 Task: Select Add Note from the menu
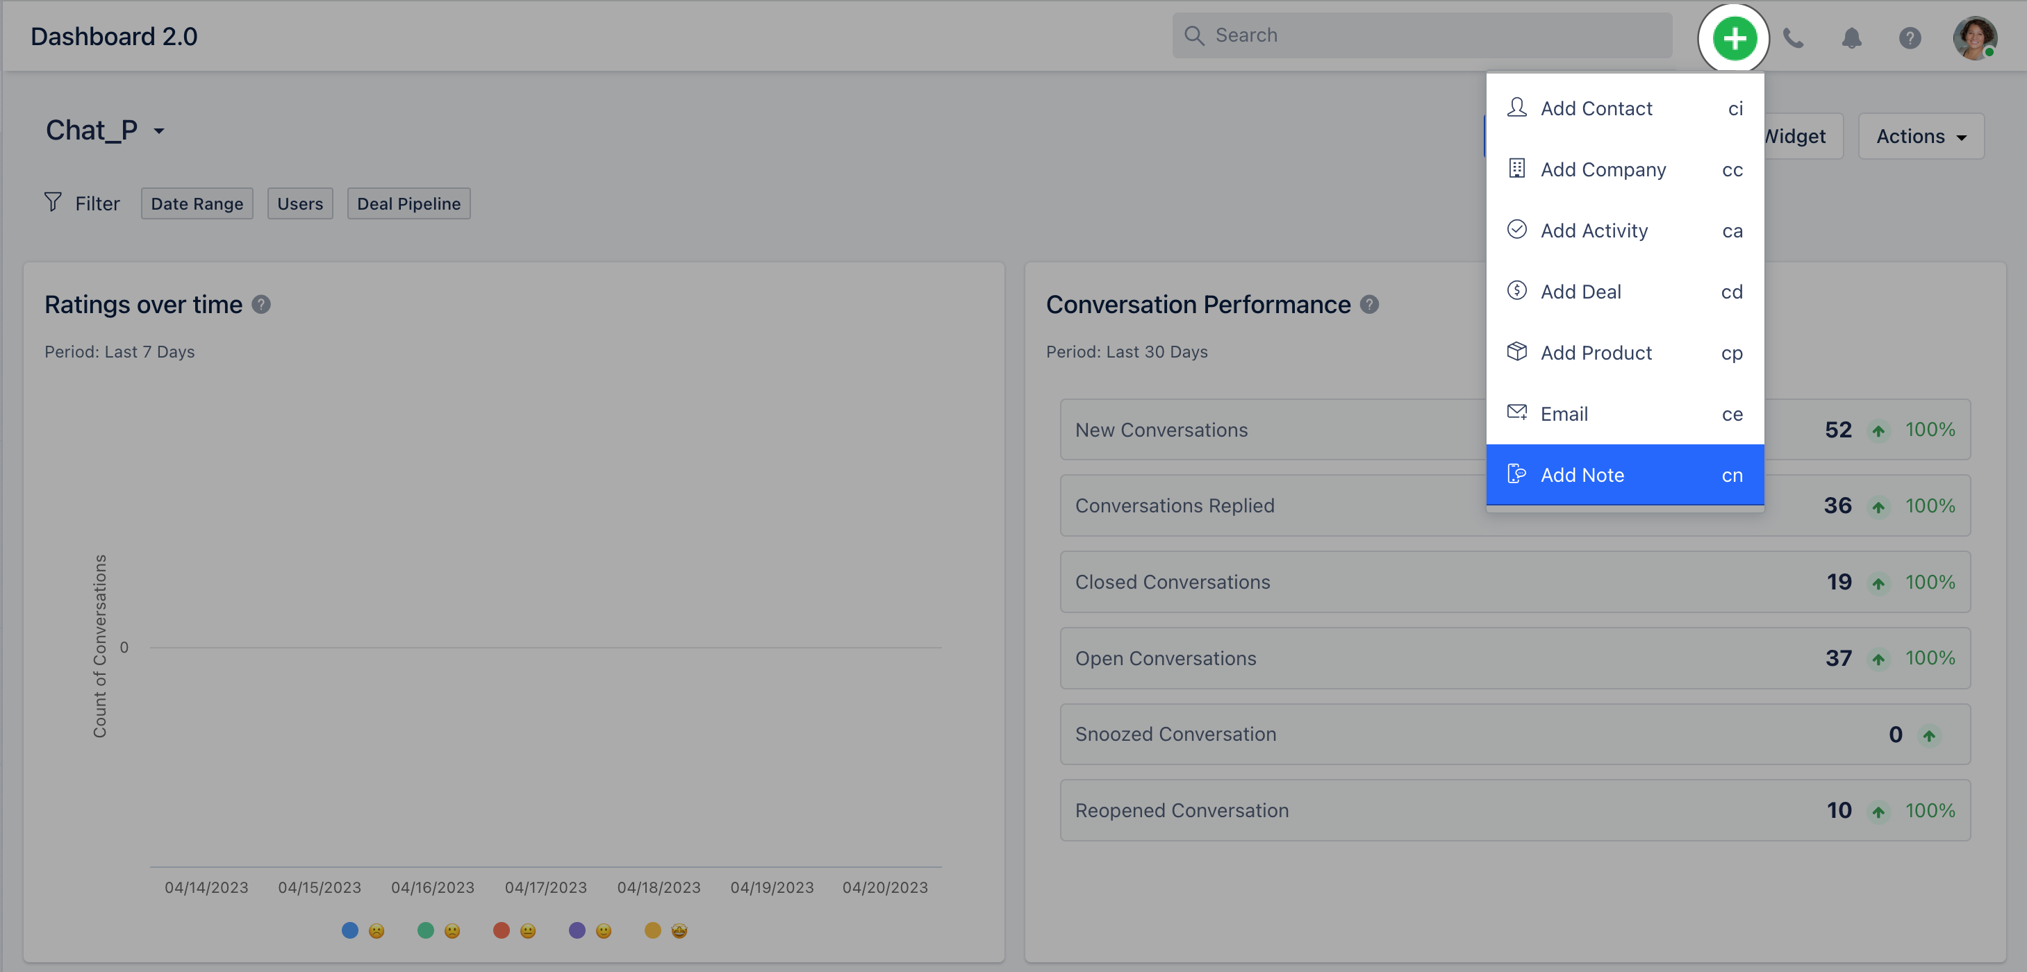tap(1624, 475)
